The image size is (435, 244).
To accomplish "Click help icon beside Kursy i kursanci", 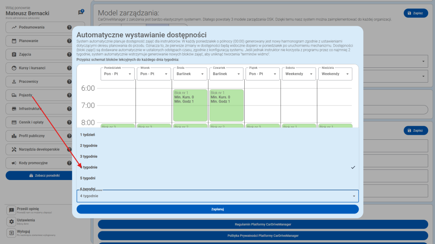I will click(69, 68).
